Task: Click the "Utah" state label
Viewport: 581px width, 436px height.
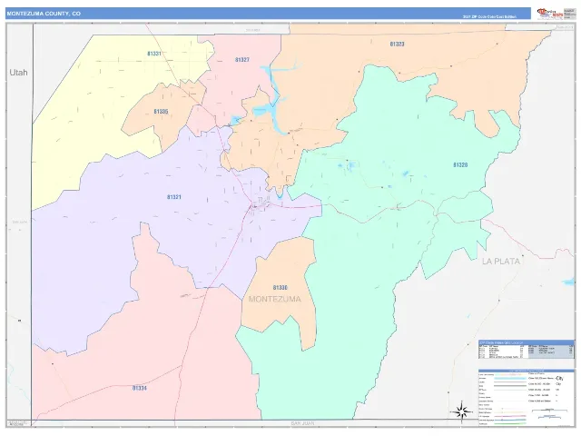Action: click(18, 73)
